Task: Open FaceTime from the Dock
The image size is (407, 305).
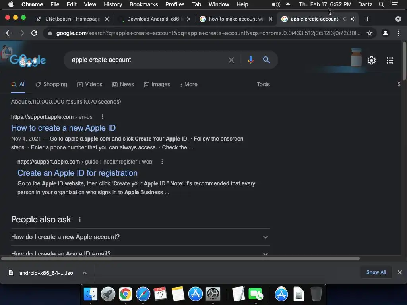Action: click(256, 294)
